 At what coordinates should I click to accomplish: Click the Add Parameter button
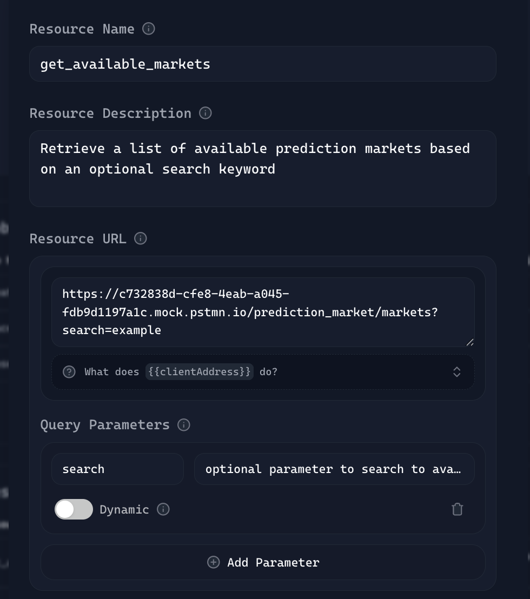(x=263, y=562)
